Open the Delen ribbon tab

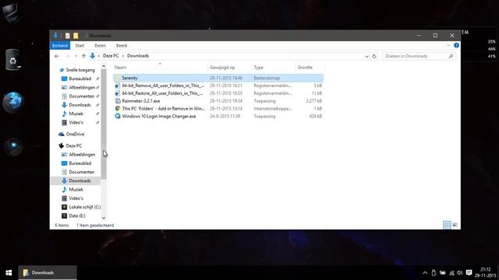[x=100, y=46]
